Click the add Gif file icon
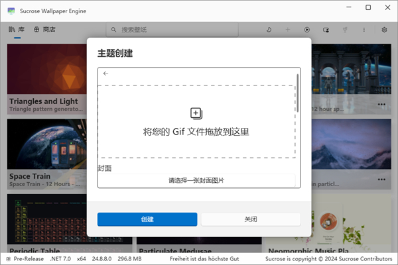Image resolution: width=398 pixels, height=265 pixels. click(196, 113)
